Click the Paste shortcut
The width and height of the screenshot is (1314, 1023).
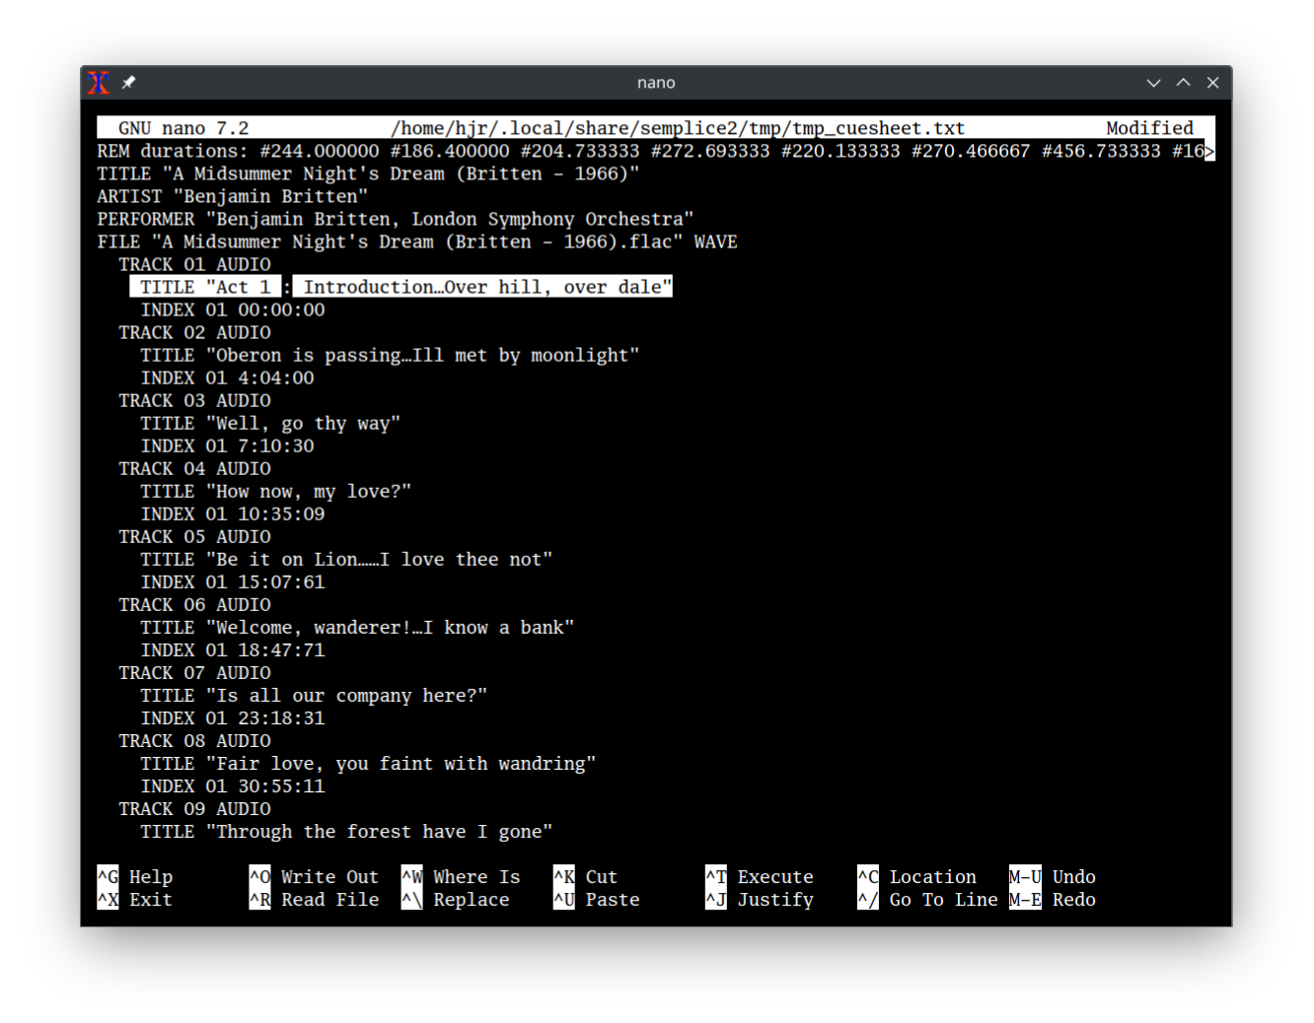(x=612, y=899)
